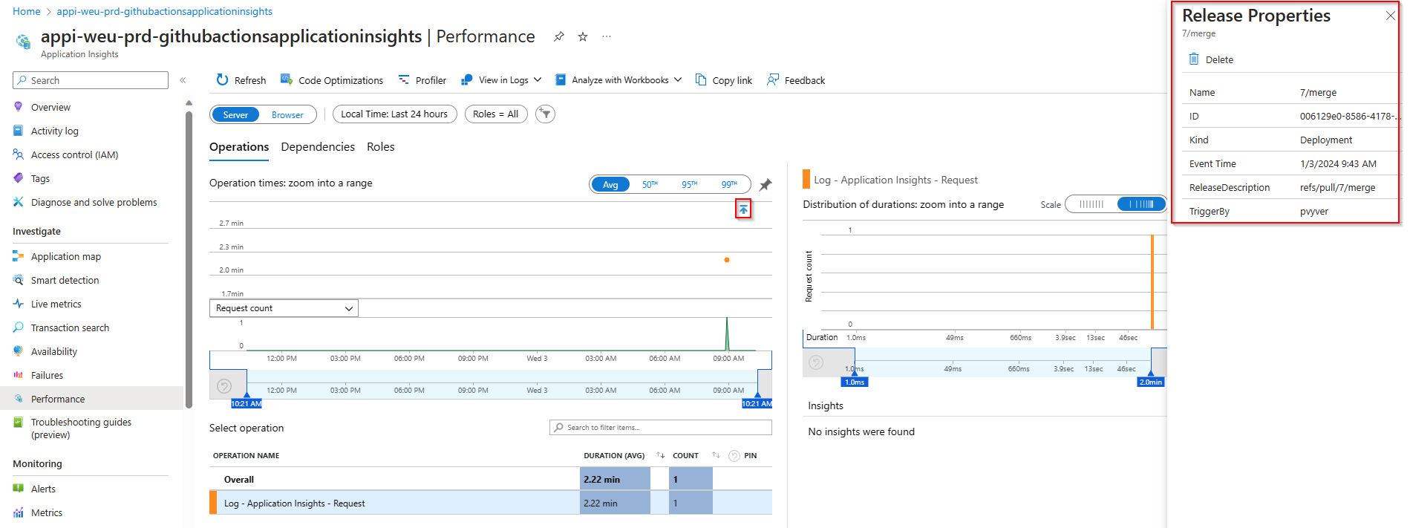Click the orange data point on the chart

point(727,260)
